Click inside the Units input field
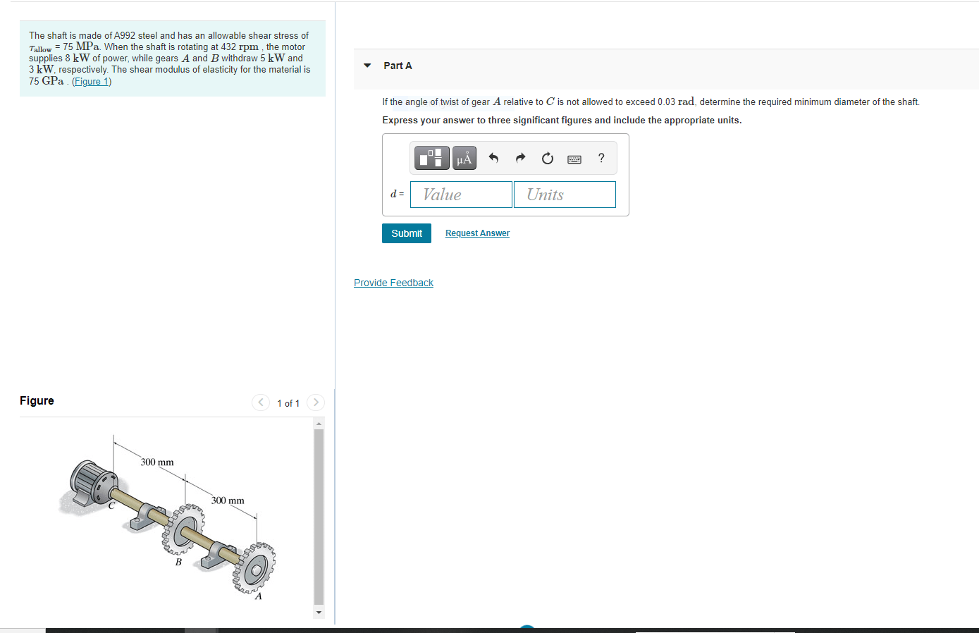The image size is (979, 633). pyautogui.click(x=564, y=194)
